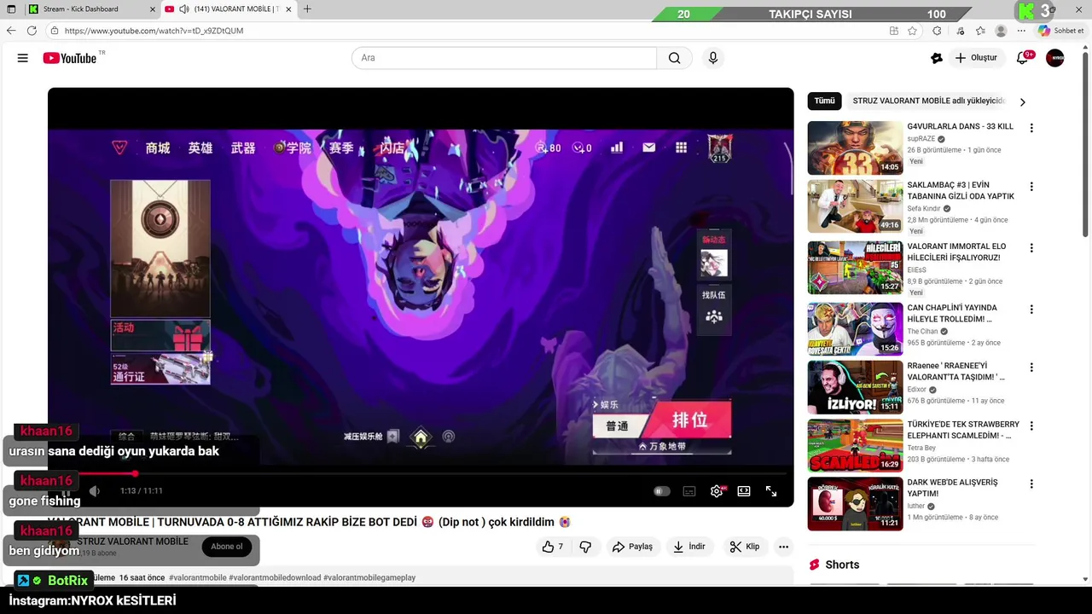This screenshot has width=1092, height=614.
Task: Dislike the video with thumbs down
Action: click(x=585, y=547)
